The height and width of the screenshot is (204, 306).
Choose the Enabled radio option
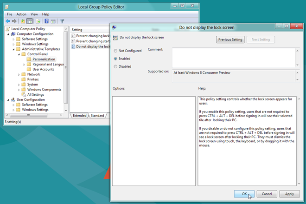click(115, 59)
